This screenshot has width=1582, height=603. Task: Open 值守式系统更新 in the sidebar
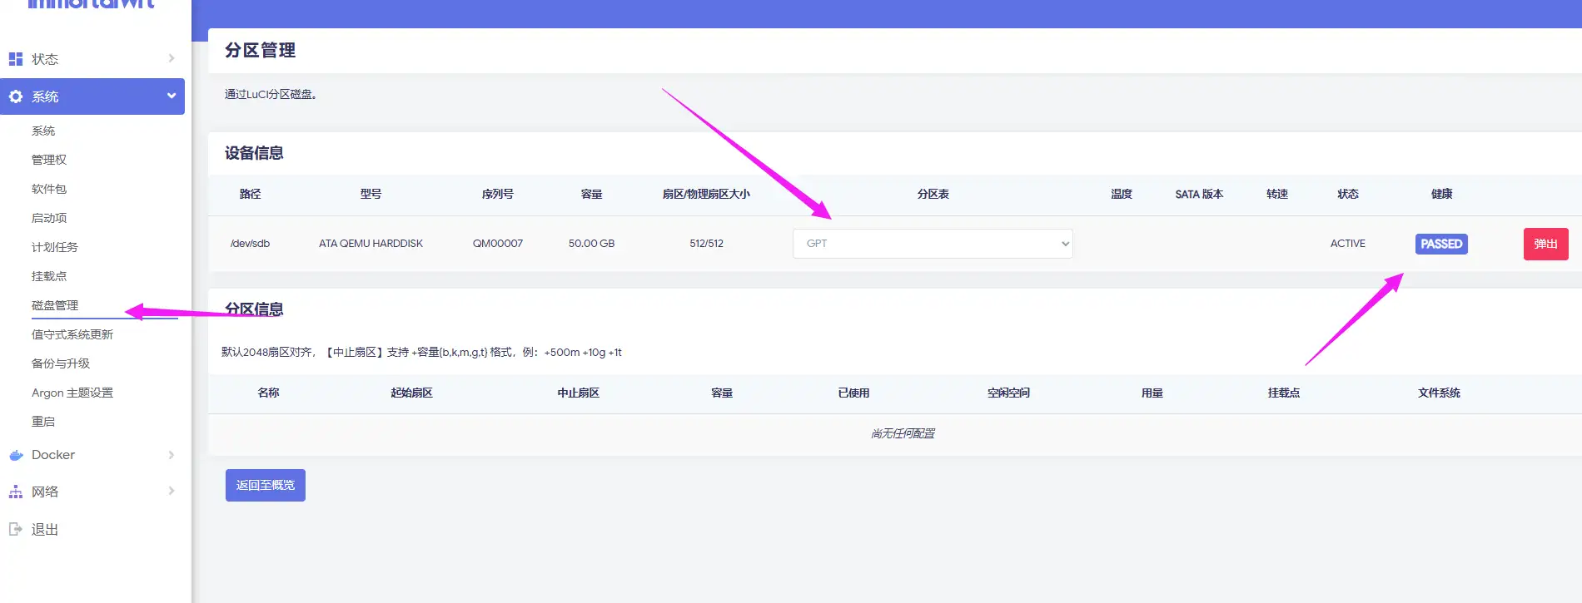pos(72,334)
